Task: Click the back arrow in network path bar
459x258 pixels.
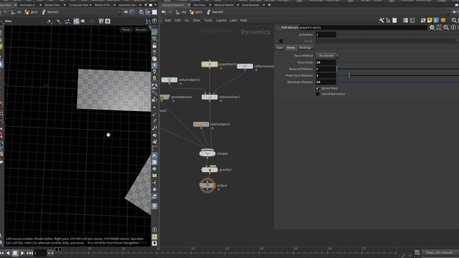Action: [x=164, y=12]
